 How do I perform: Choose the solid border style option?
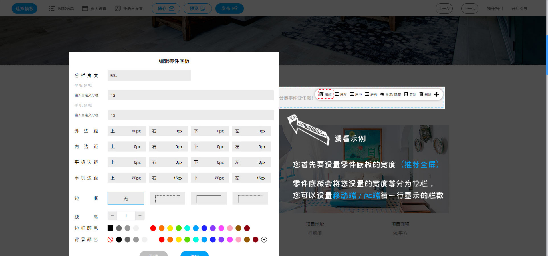click(209, 198)
